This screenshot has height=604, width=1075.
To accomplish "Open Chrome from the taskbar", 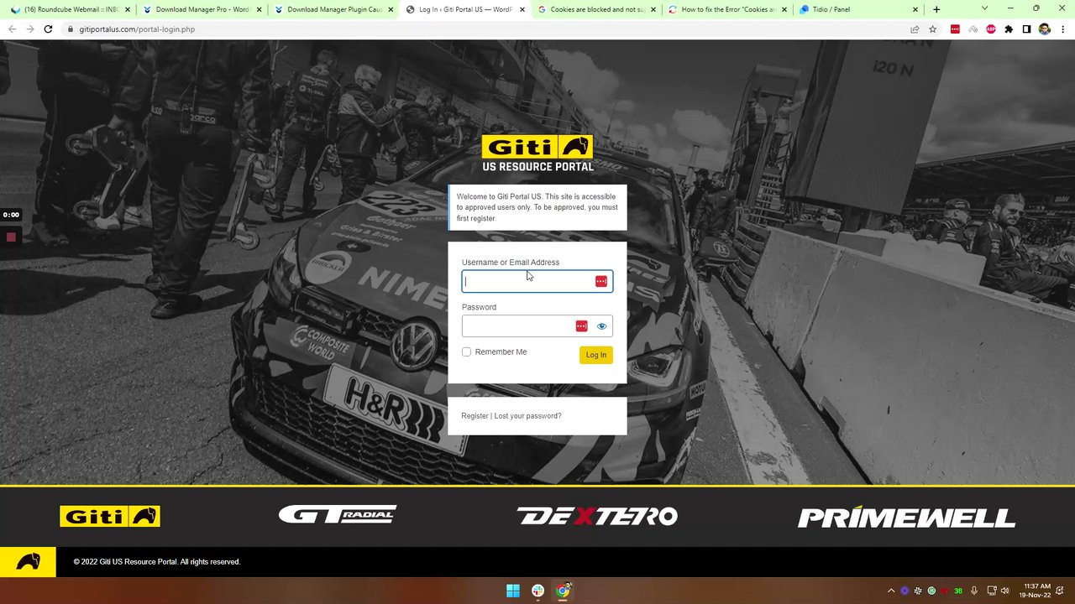I will click(564, 591).
